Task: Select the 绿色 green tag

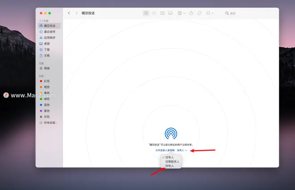Action: pyautogui.click(x=49, y=99)
